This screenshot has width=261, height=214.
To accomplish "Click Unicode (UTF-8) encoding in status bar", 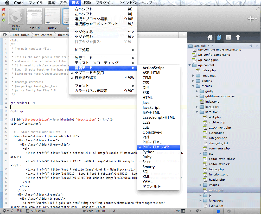I will click(x=94, y=211).
